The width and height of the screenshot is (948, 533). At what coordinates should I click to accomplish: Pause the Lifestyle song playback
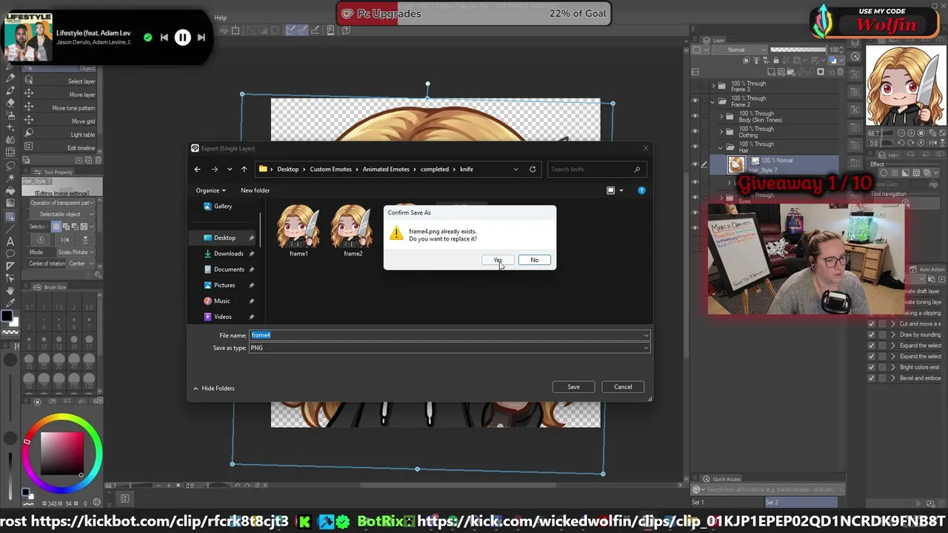tap(182, 37)
